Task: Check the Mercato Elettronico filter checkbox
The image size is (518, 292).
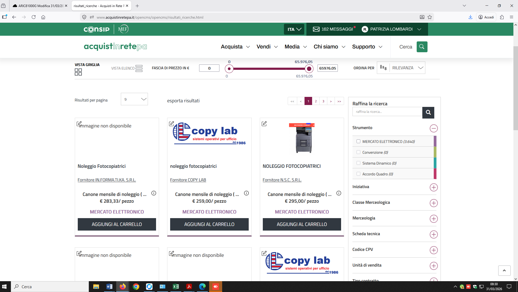Action: pyautogui.click(x=358, y=141)
